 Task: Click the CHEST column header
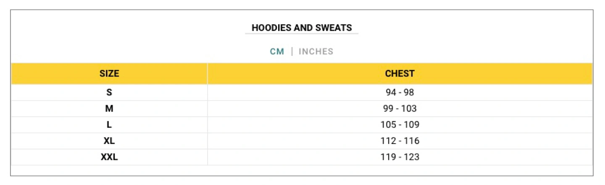[x=400, y=74]
